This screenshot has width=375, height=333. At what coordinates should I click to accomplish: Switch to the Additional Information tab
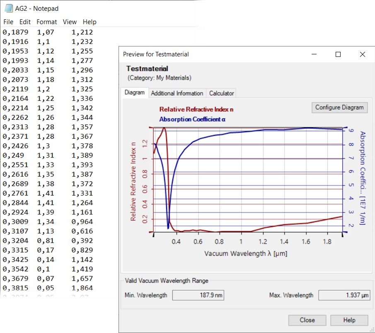click(177, 93)
